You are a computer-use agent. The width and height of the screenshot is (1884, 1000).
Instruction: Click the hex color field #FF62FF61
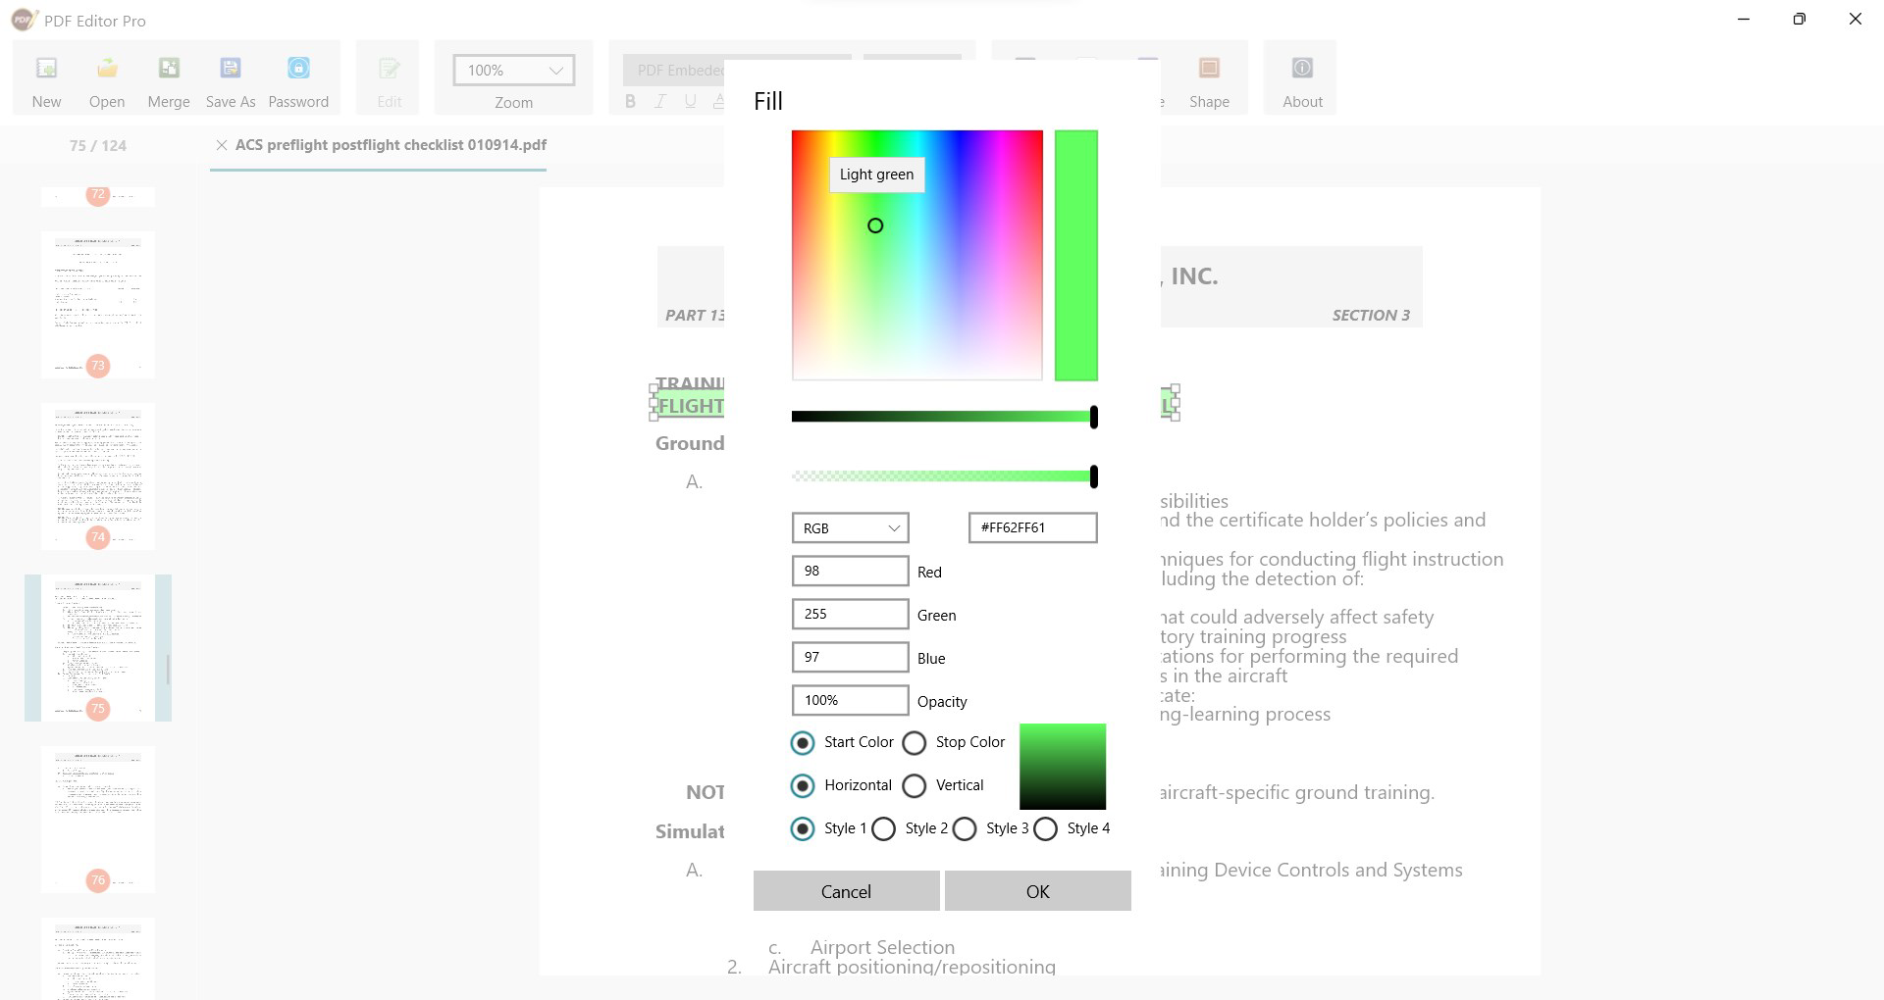pos(1032,527)
